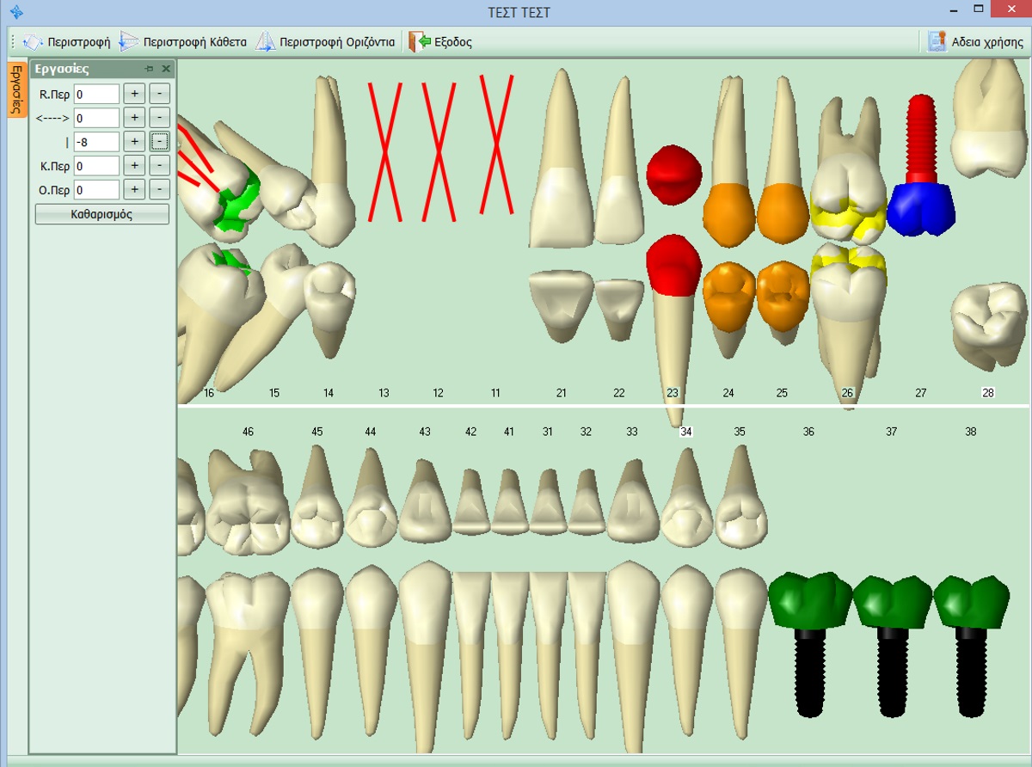Increase the <----> horizontal offset value

click(134, 118)
